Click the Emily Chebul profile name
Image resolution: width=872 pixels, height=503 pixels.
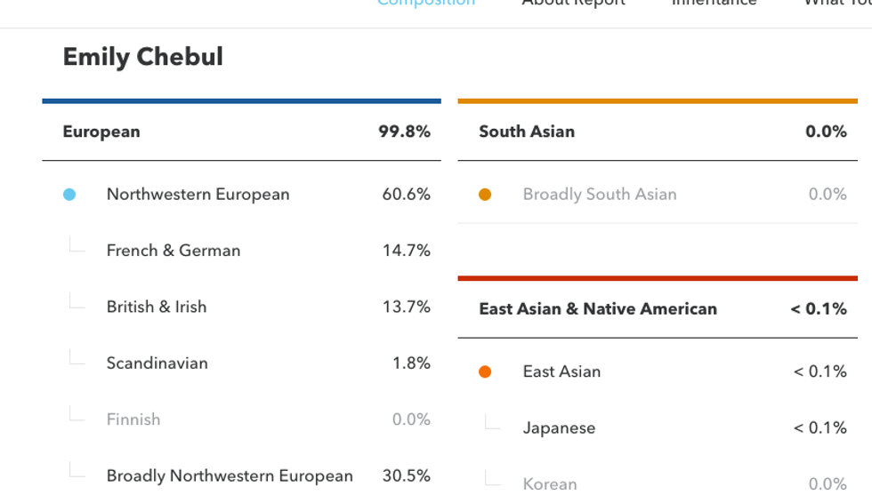[x=143, y=57]
